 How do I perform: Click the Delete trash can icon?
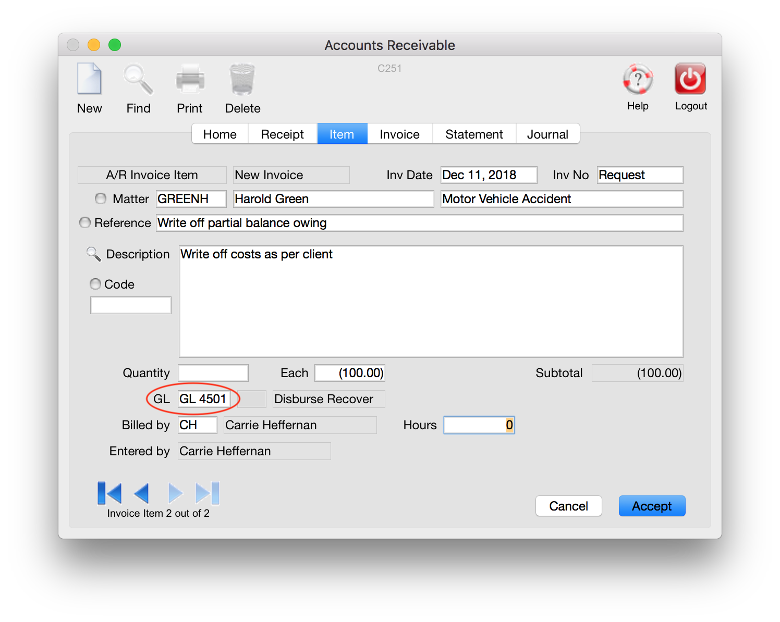pos(242,79)
